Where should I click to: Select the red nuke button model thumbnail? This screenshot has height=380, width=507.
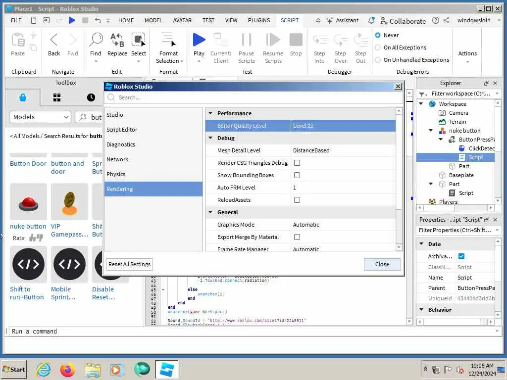click(28, 202)
